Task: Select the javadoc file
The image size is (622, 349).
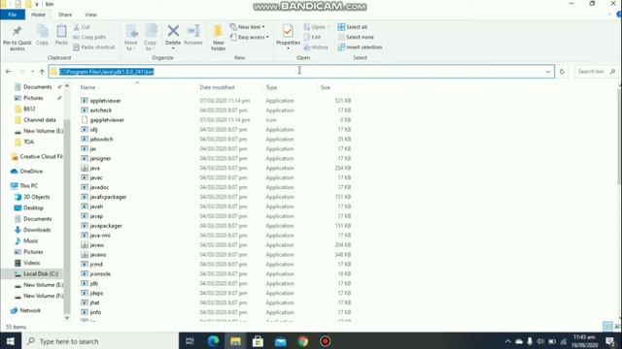Action: (99, 187)
